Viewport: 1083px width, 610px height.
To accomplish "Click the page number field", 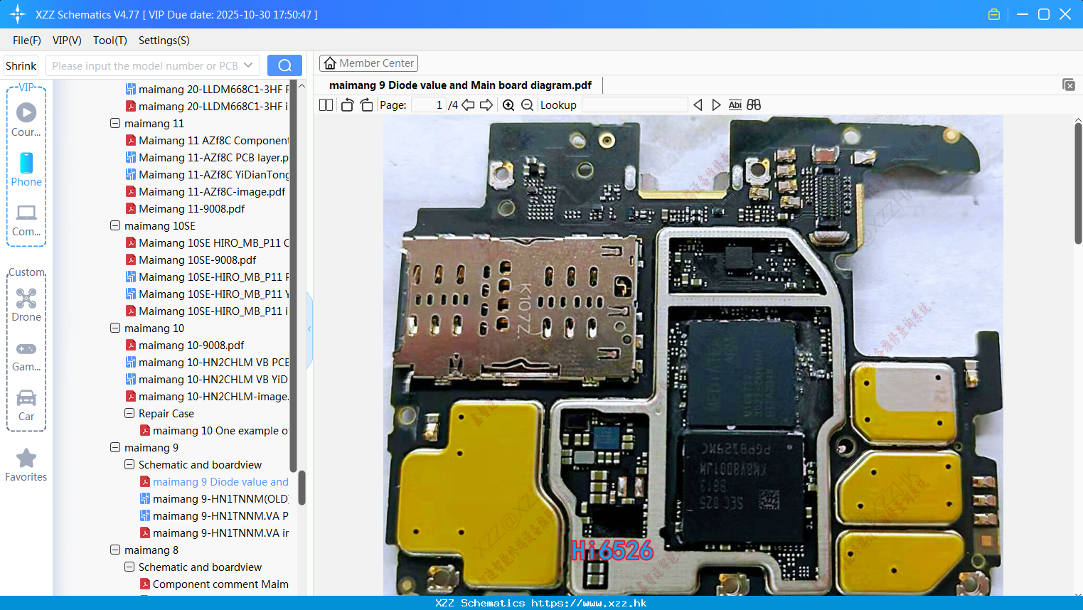I will point(429,105).
